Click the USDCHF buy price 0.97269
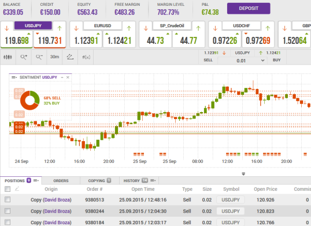Image resolution: width=311 pixels, height=226 pixels. (258, 40)
